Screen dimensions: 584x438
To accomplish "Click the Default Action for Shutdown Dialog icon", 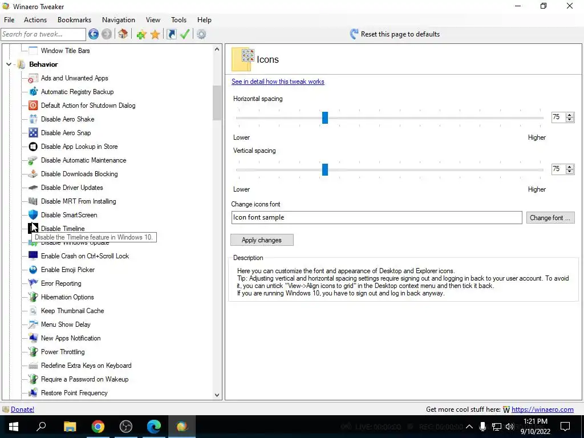I will click(x=33, y=106).
